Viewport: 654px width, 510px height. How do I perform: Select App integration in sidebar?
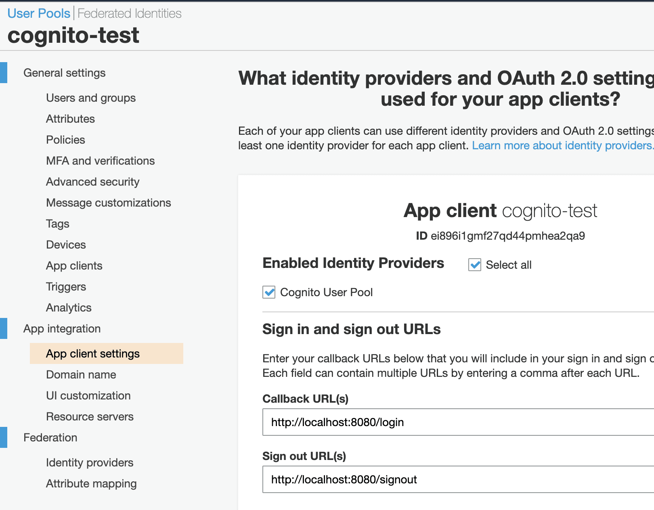coord(62,328)
